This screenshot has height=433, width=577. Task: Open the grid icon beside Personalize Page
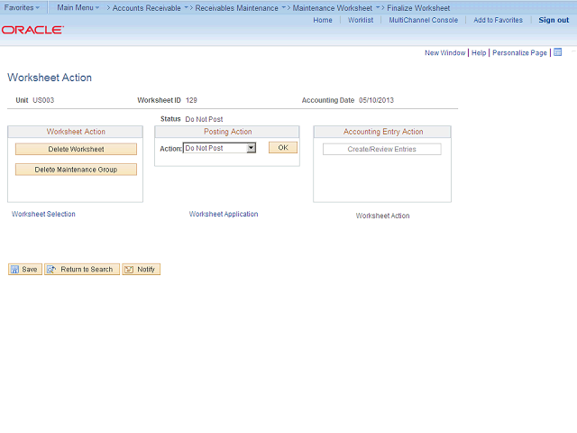[558, 52]
